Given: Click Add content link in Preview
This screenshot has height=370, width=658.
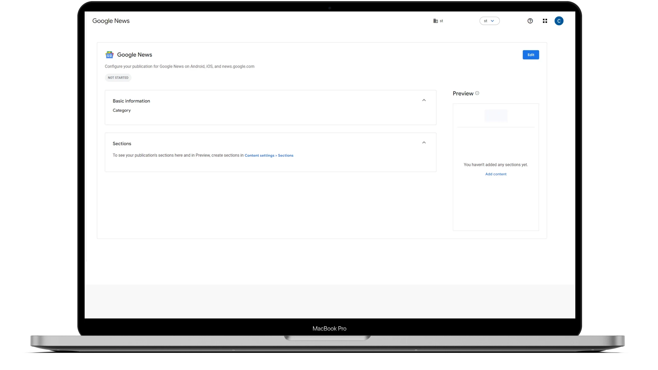Looking at the screenshot, I should pos(495,174).
